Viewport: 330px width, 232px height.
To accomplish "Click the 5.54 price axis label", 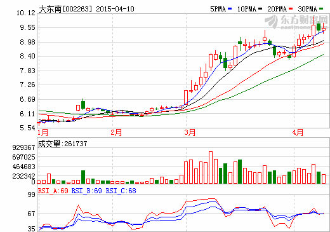I will 27,128.
